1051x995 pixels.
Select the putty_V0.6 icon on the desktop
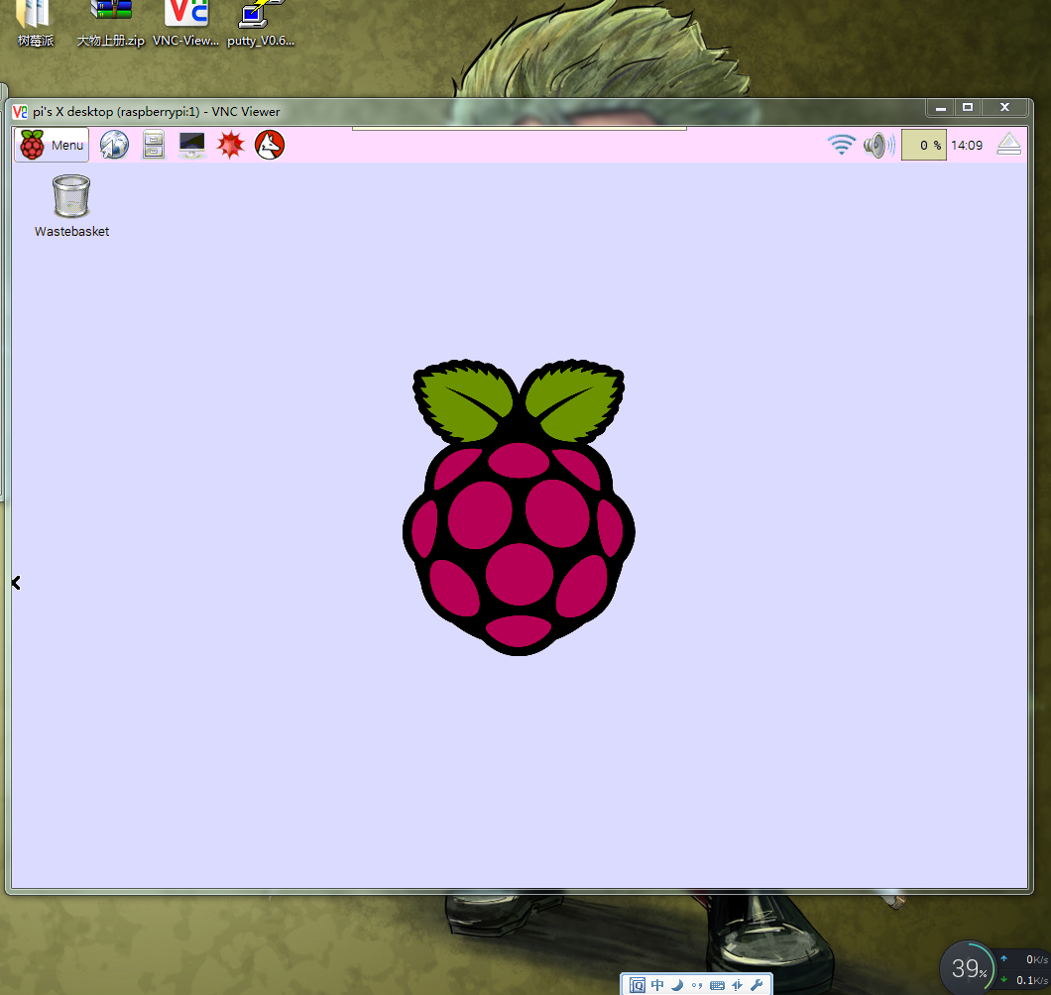click(x=261, y=24)
